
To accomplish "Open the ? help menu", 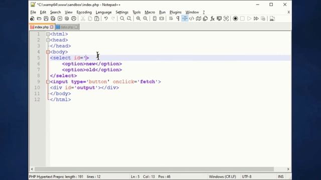I will [x=204, y=12].
